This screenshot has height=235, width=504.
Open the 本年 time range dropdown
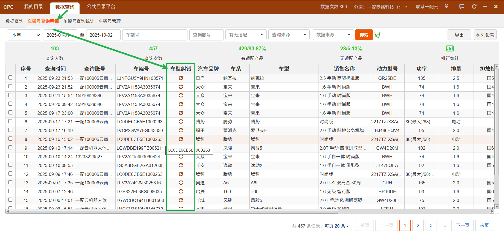24,35
